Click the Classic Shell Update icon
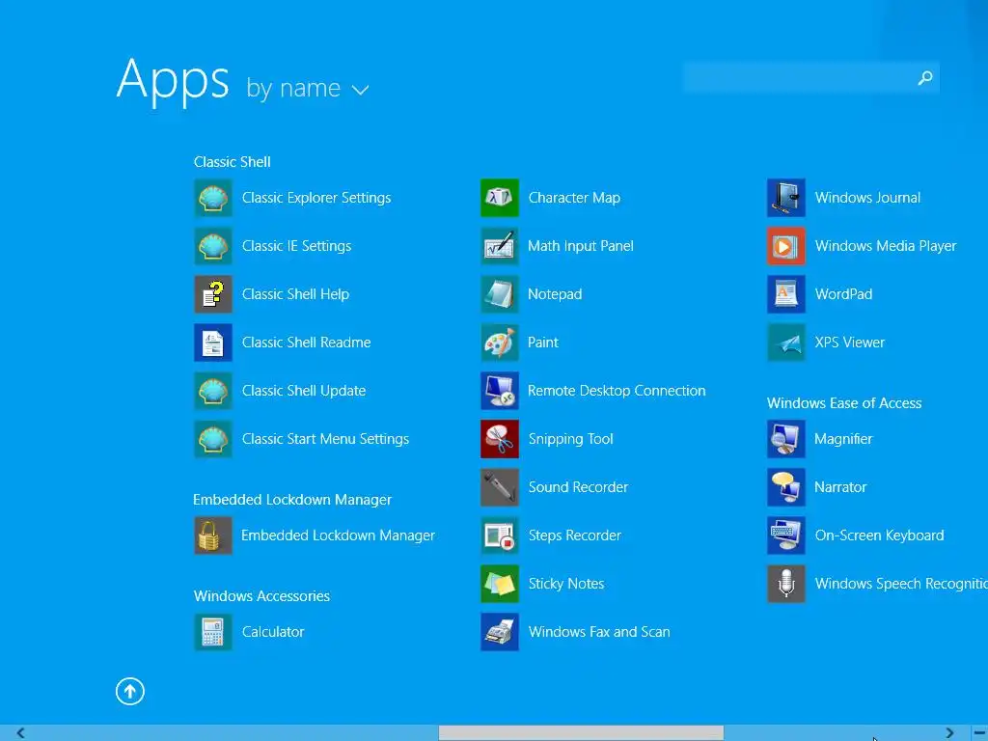 213,391
